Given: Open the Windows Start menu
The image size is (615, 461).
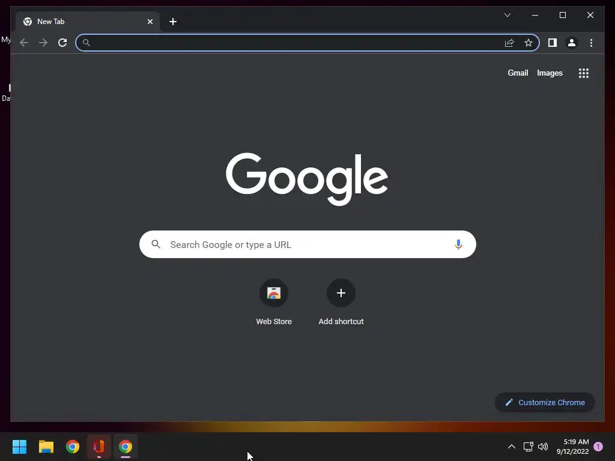Looking at the screenshot, I should click(x=20, y=447).
